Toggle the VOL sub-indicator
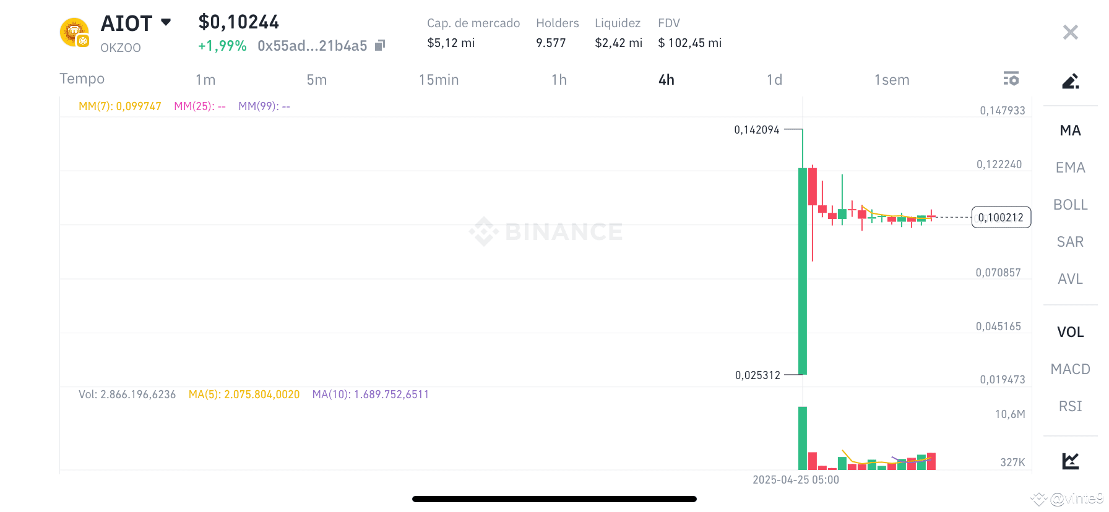The width and height of the screenshot is (1109, 512). (1070, 332)
